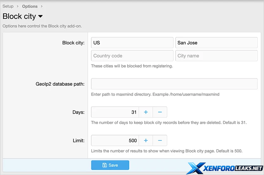Navigate to Options in the breadcrumb
Viewport: 264px width, 175px height.
pyautogui.click(x=30, y=6)
